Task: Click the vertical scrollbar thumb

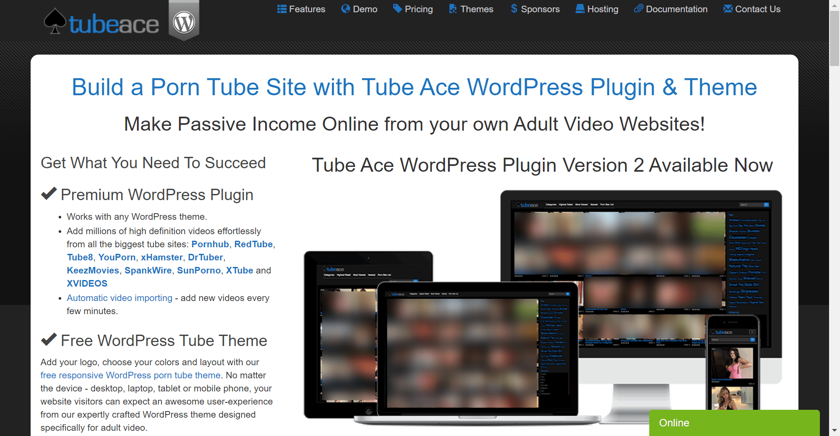Action: [x=835, y=38]
